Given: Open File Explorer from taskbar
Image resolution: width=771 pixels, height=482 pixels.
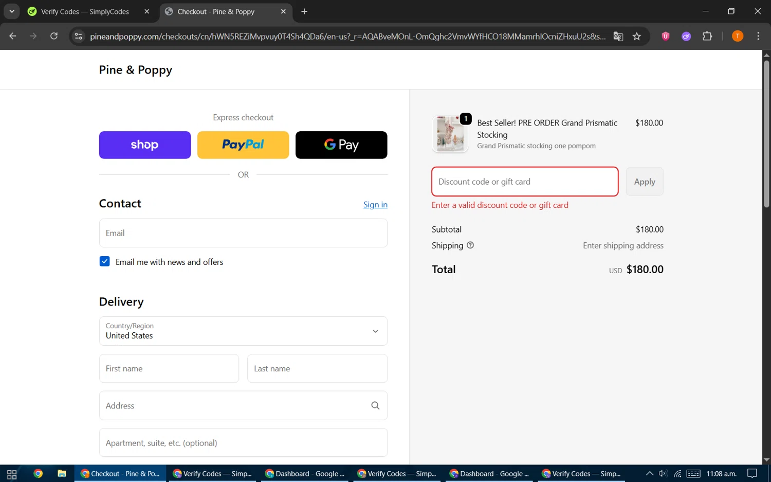Looking at the screenshot, I should click(x=62, y=474).
